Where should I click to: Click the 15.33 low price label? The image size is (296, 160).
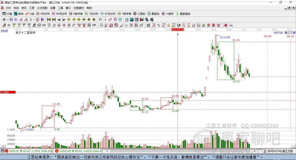coord(236,81)
